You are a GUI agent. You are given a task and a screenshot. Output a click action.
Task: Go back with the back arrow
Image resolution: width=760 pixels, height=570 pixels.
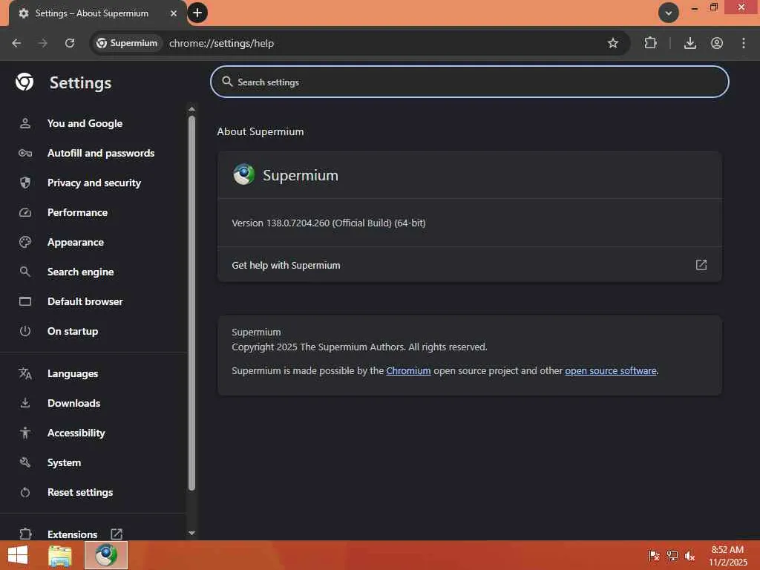click(x=16, y=43)
